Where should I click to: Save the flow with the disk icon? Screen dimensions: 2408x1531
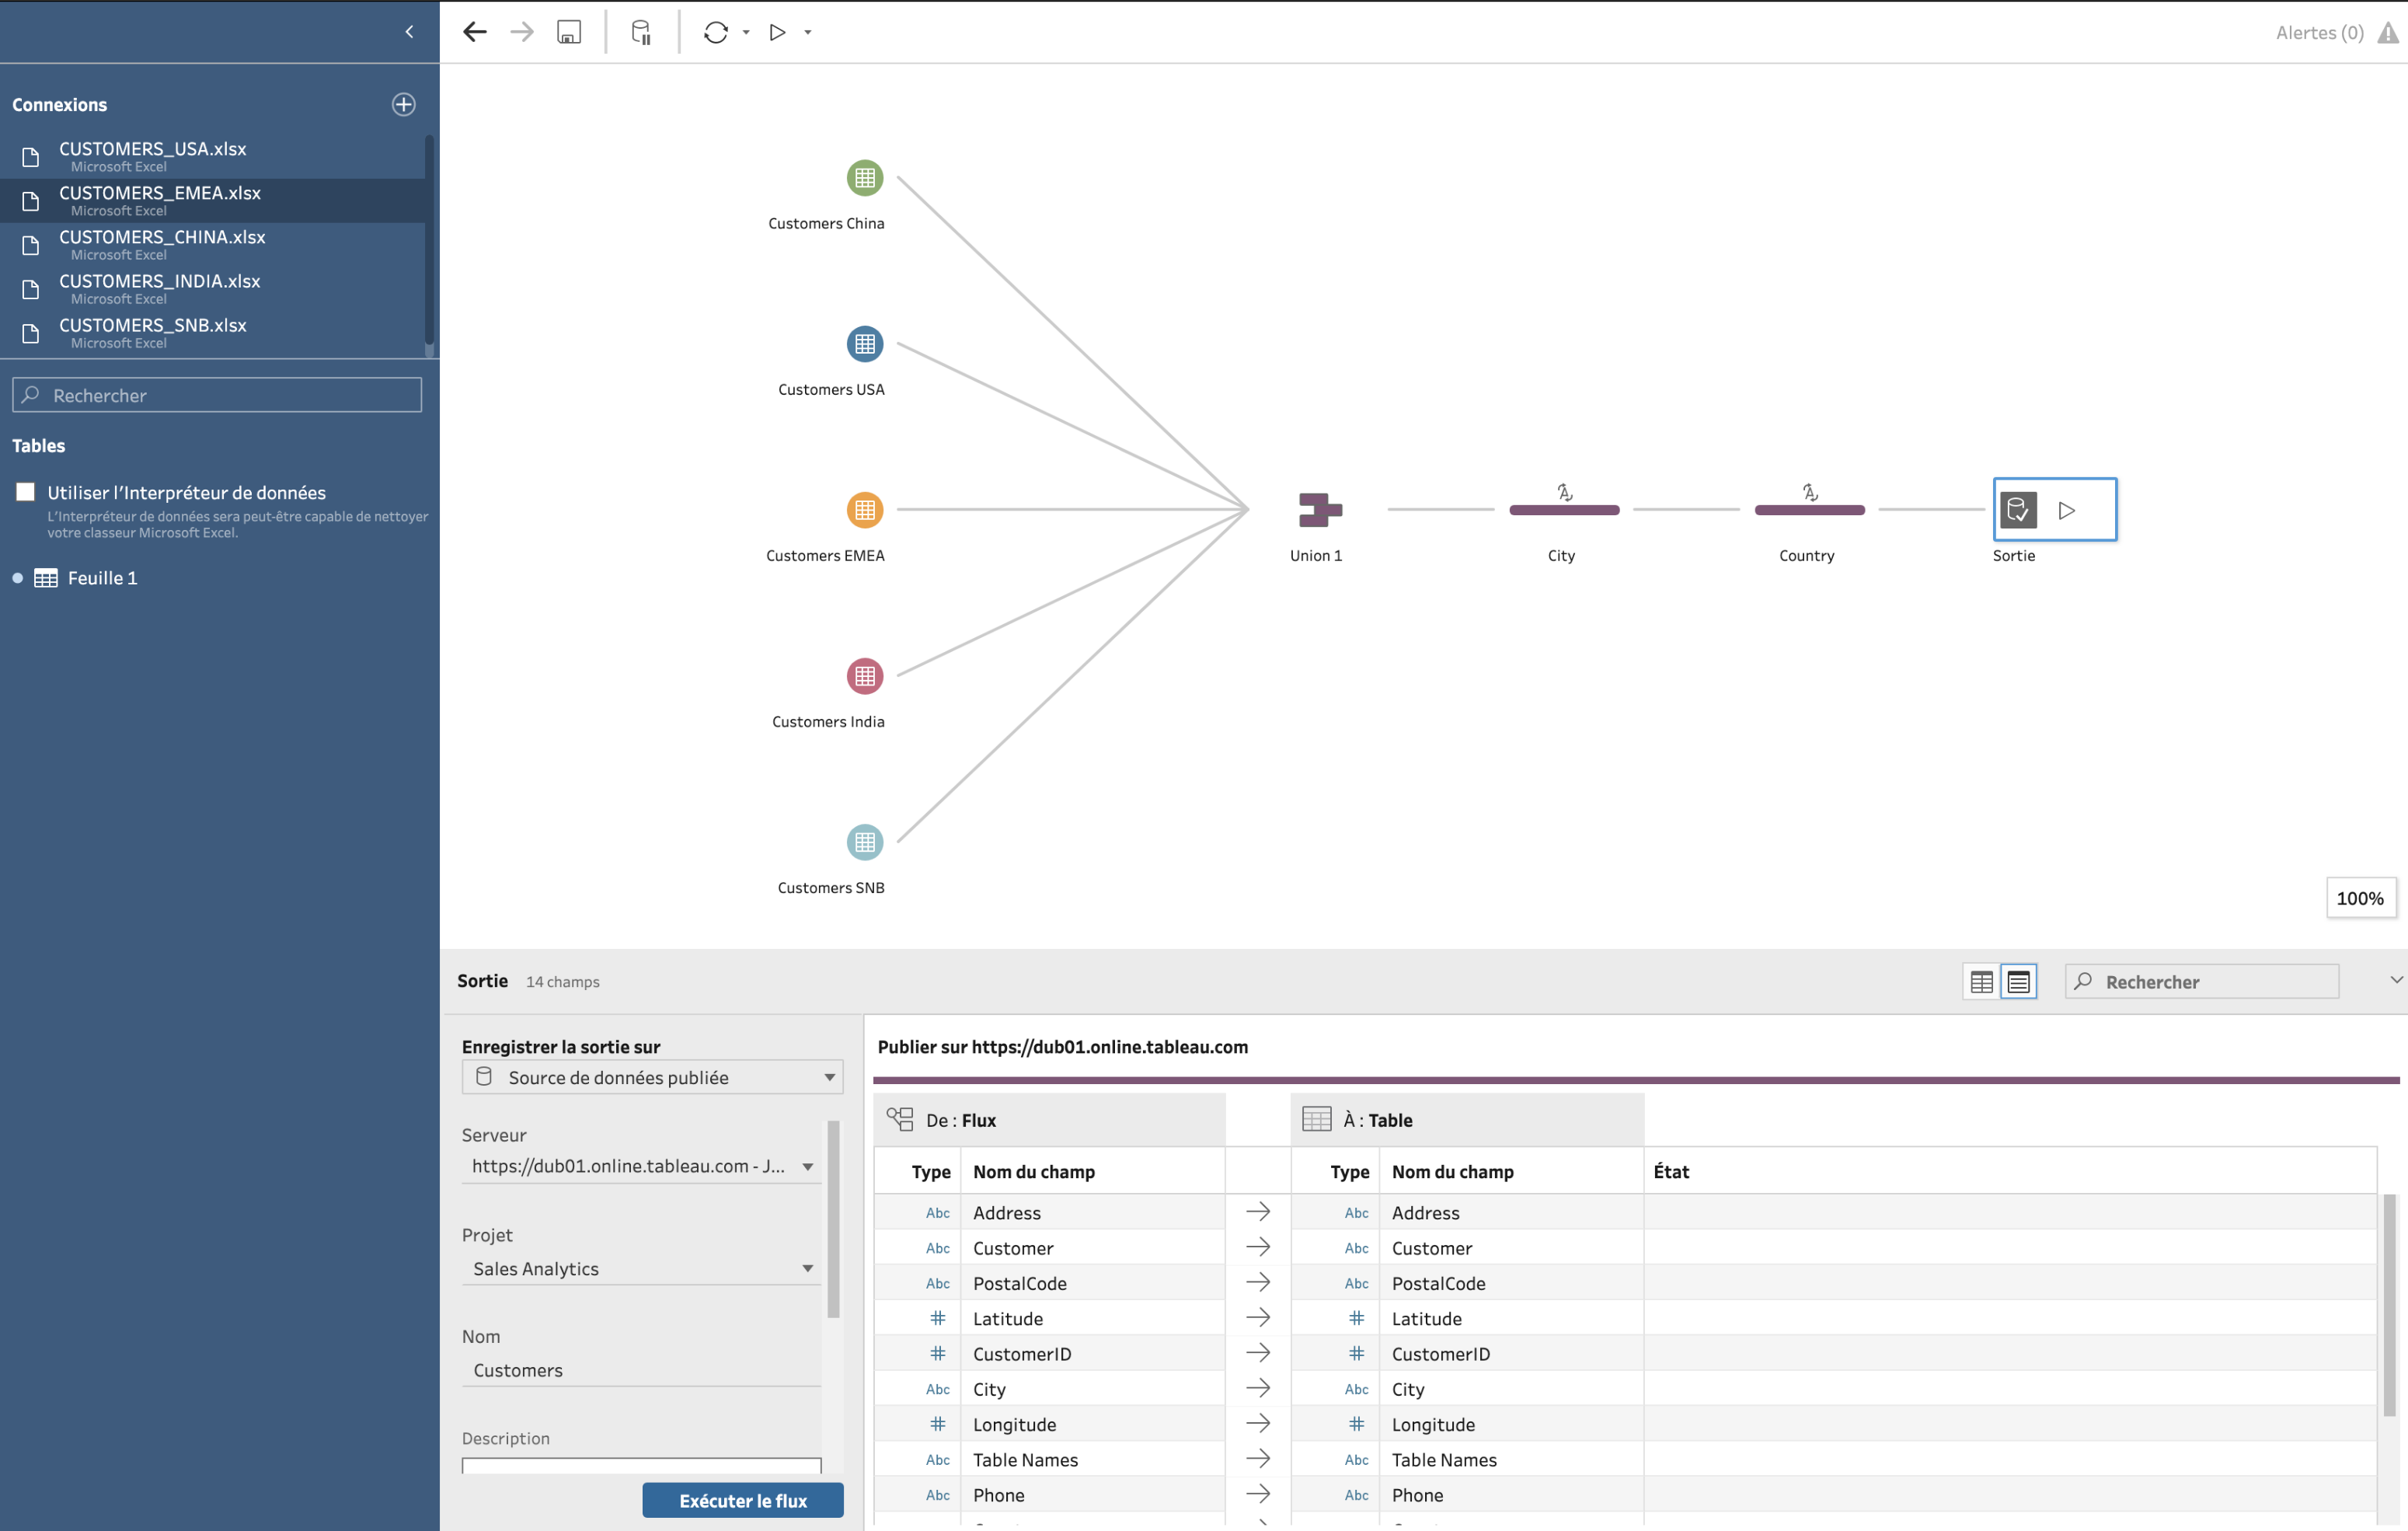[x=569, y=32]
